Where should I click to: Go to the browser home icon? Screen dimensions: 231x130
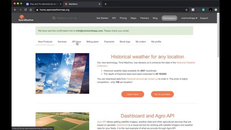click(x=31, y=10)
